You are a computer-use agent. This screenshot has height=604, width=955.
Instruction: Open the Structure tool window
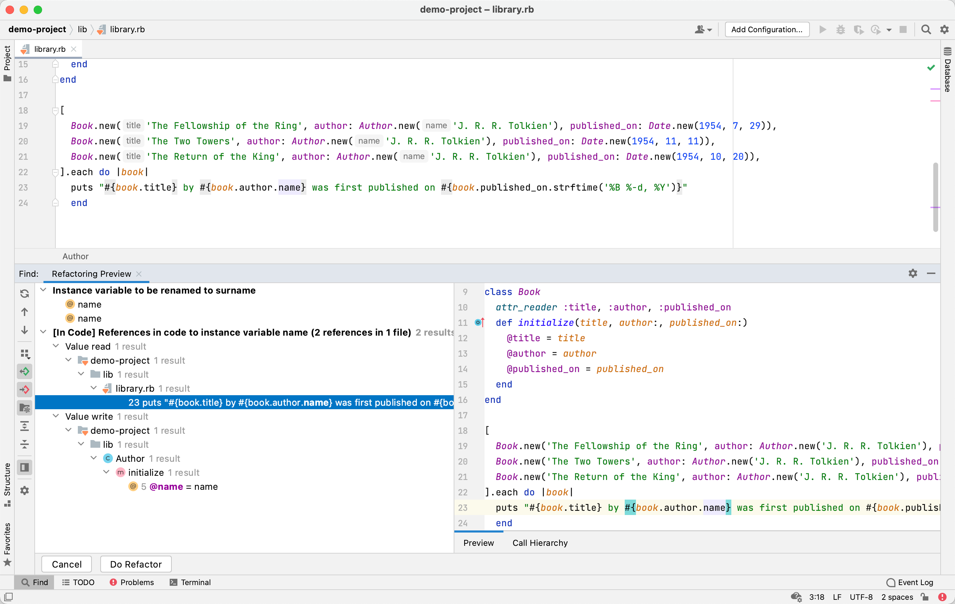pos(8,480)
